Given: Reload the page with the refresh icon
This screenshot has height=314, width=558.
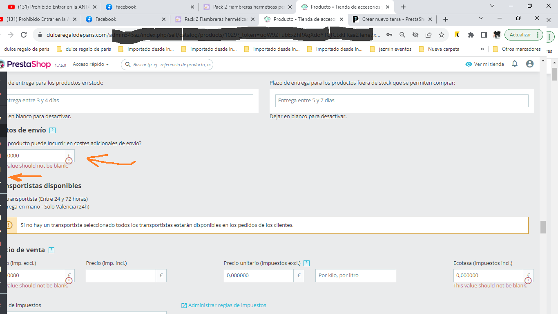Looking at the screenshot, I should point(24,35).
